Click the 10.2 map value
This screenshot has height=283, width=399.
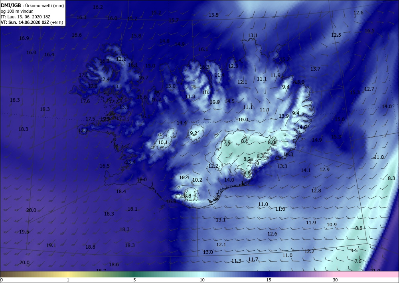coord(197,180)
